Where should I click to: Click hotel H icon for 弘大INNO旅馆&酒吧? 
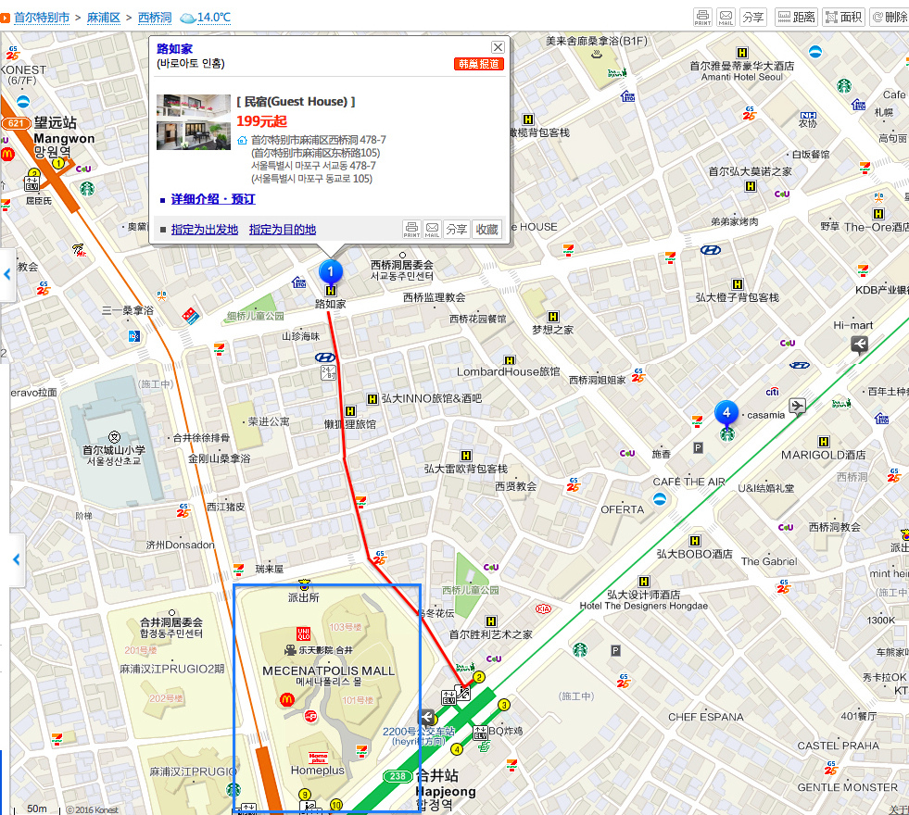click(372, 398)
